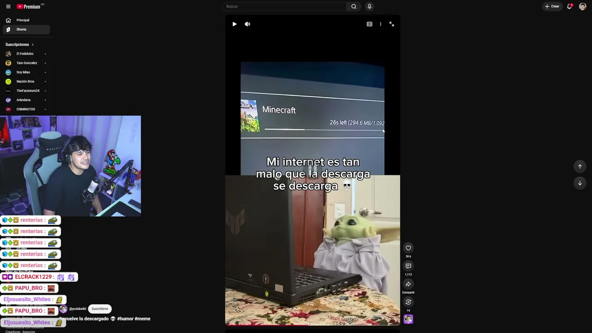Click ELCRACK1229 chat username
The width and height of the screenshot is (592, 333).
pos(33,277)
